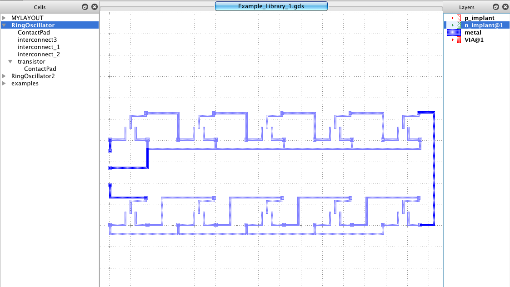The height and width of the screenshot is (287, 510).
Task: Click the VIA@1 layer pattern icon
Action: click(x=459, y=40)
